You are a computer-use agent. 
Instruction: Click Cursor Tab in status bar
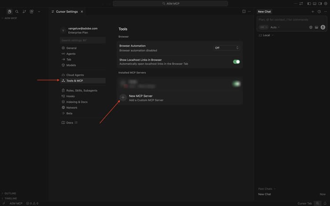tap(304, 203)
